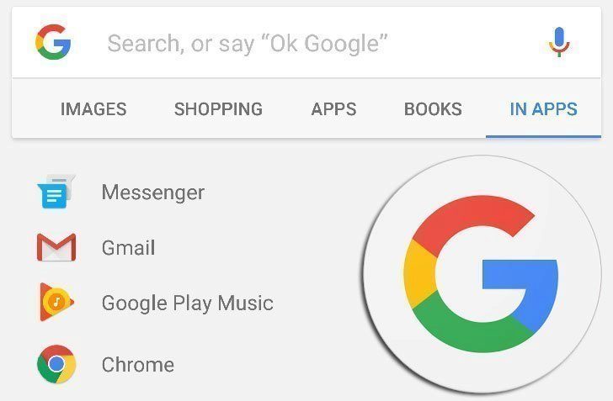
Task: Click the Gmail text label
Action: [128, 247]
